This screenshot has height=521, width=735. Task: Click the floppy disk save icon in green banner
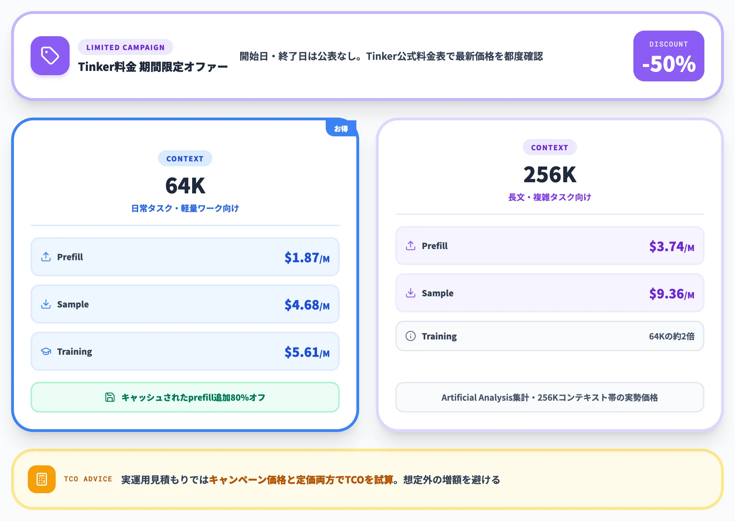[x=110, y=397]
